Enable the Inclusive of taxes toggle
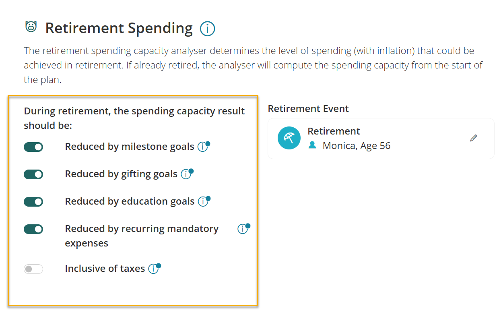 click(33, 269)
